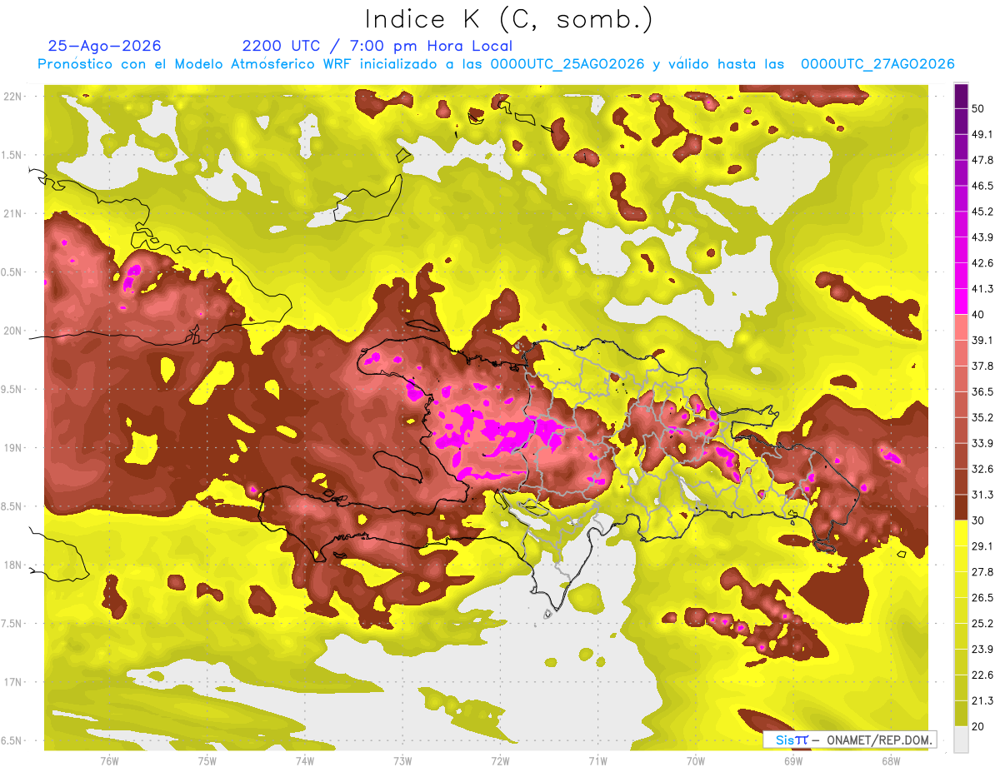Click the "68W" longitude axis label
The image size is (1000, 772).
(x=891, y=761)
